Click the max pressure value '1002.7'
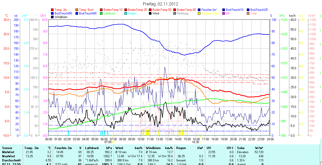This screenshot has width=322, height=165. 107,156
